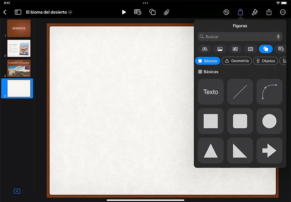
Task: Switch to the striped pattern tab
Action: (251, 49)
